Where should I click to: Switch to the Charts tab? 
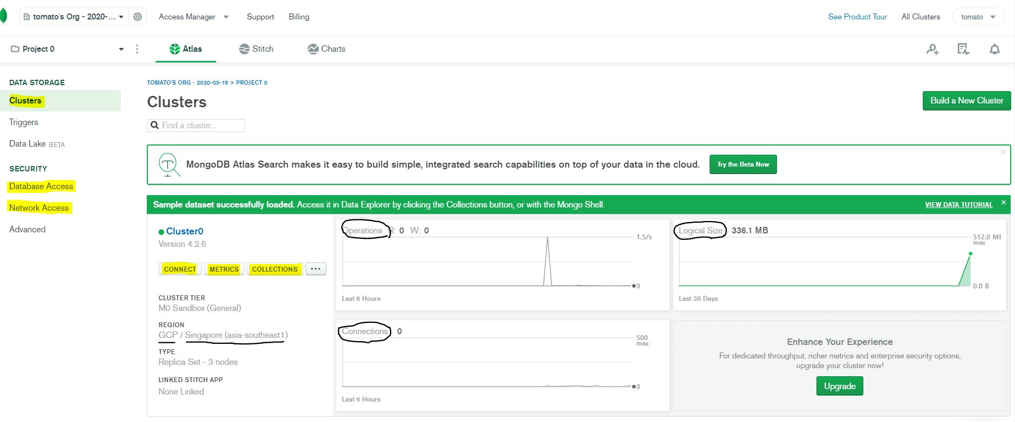(326, 49)
